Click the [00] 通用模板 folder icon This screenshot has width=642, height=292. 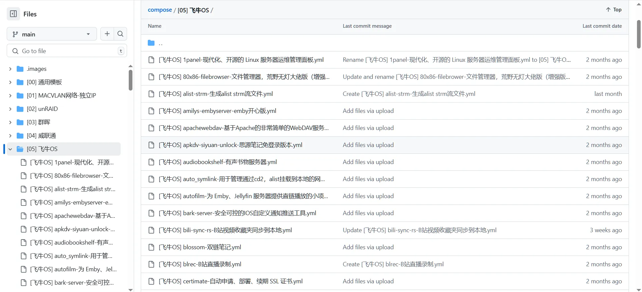[20, 82]
